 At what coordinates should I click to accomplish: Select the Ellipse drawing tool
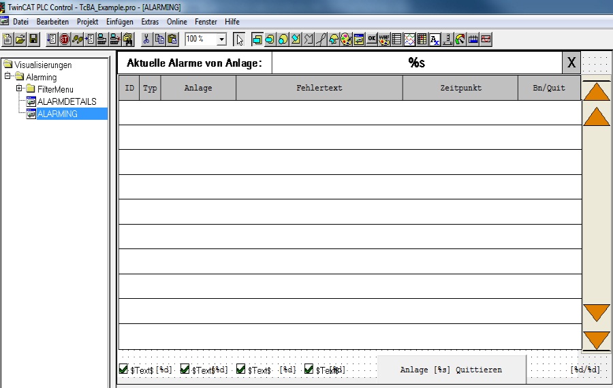[283, 39]
